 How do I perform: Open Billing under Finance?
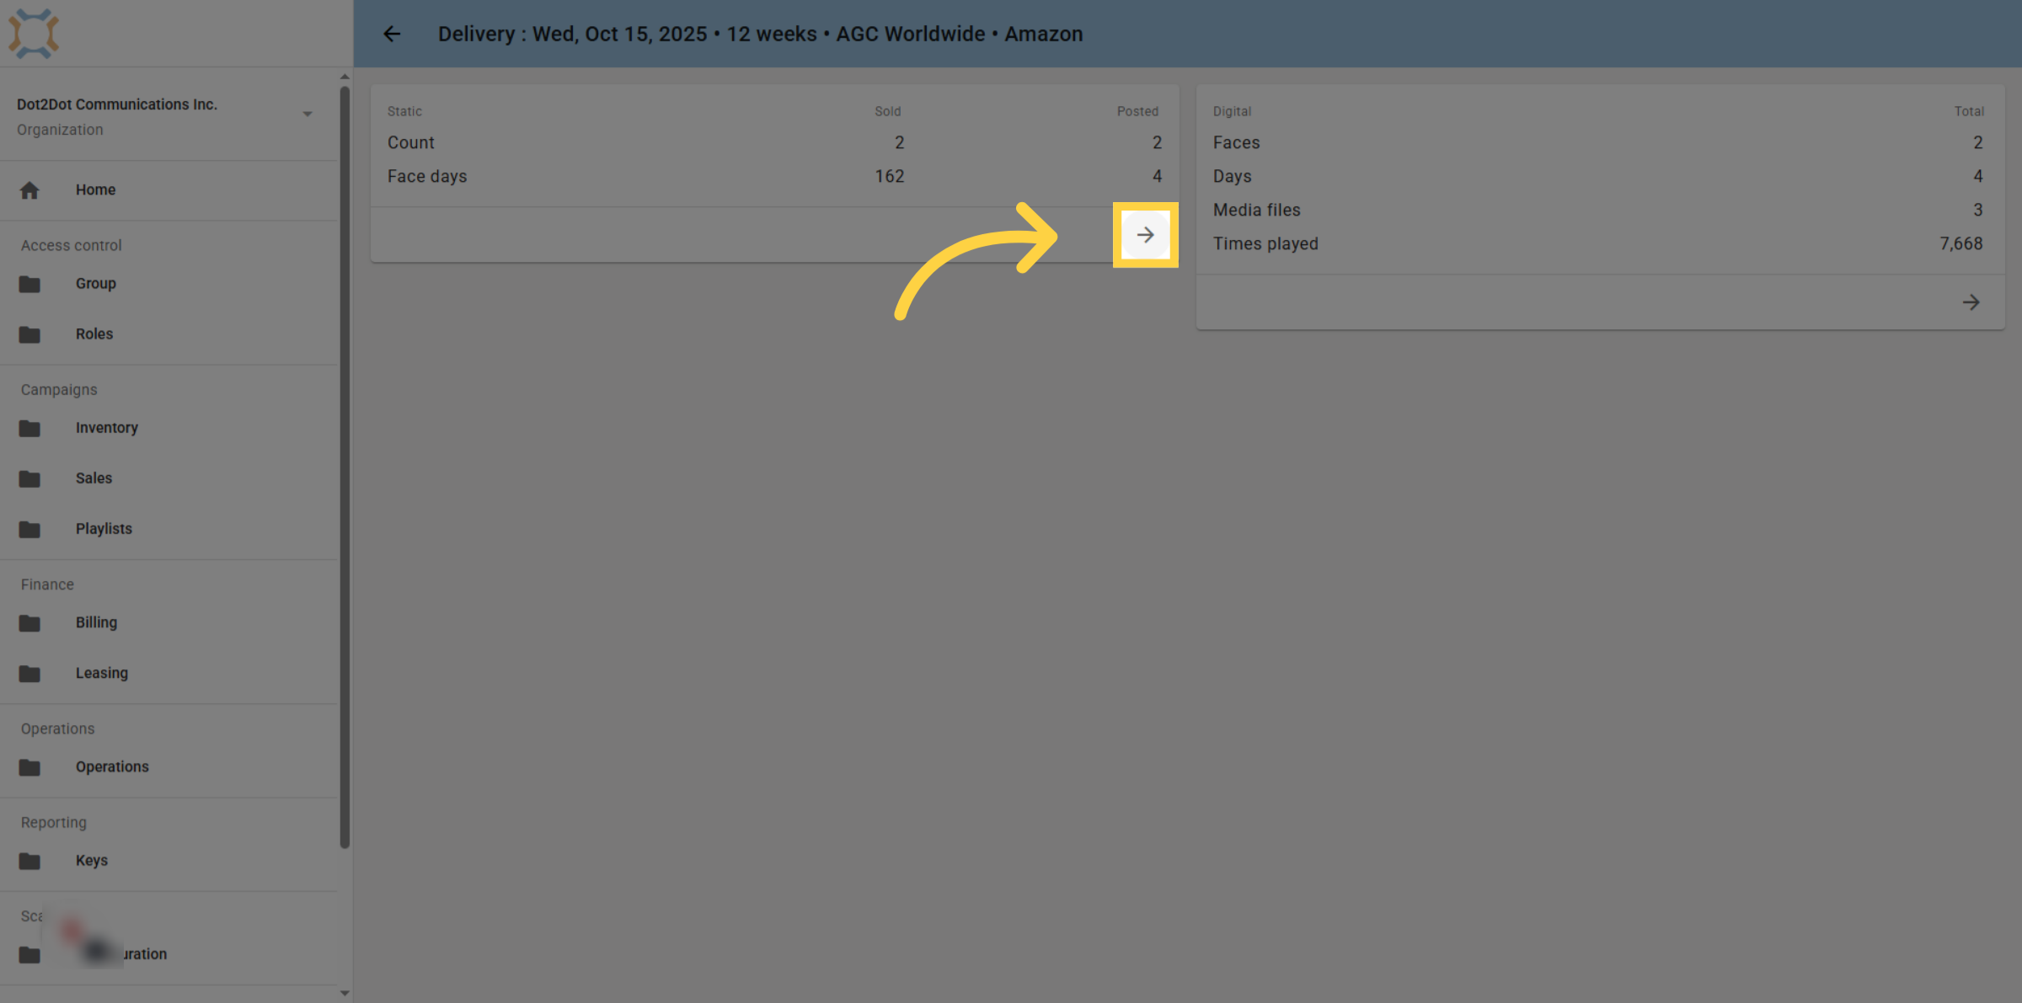pyautogui.click(x=168, y=622)
